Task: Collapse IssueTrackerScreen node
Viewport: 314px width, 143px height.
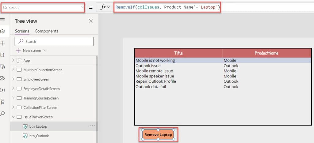Action: (13, 117)
